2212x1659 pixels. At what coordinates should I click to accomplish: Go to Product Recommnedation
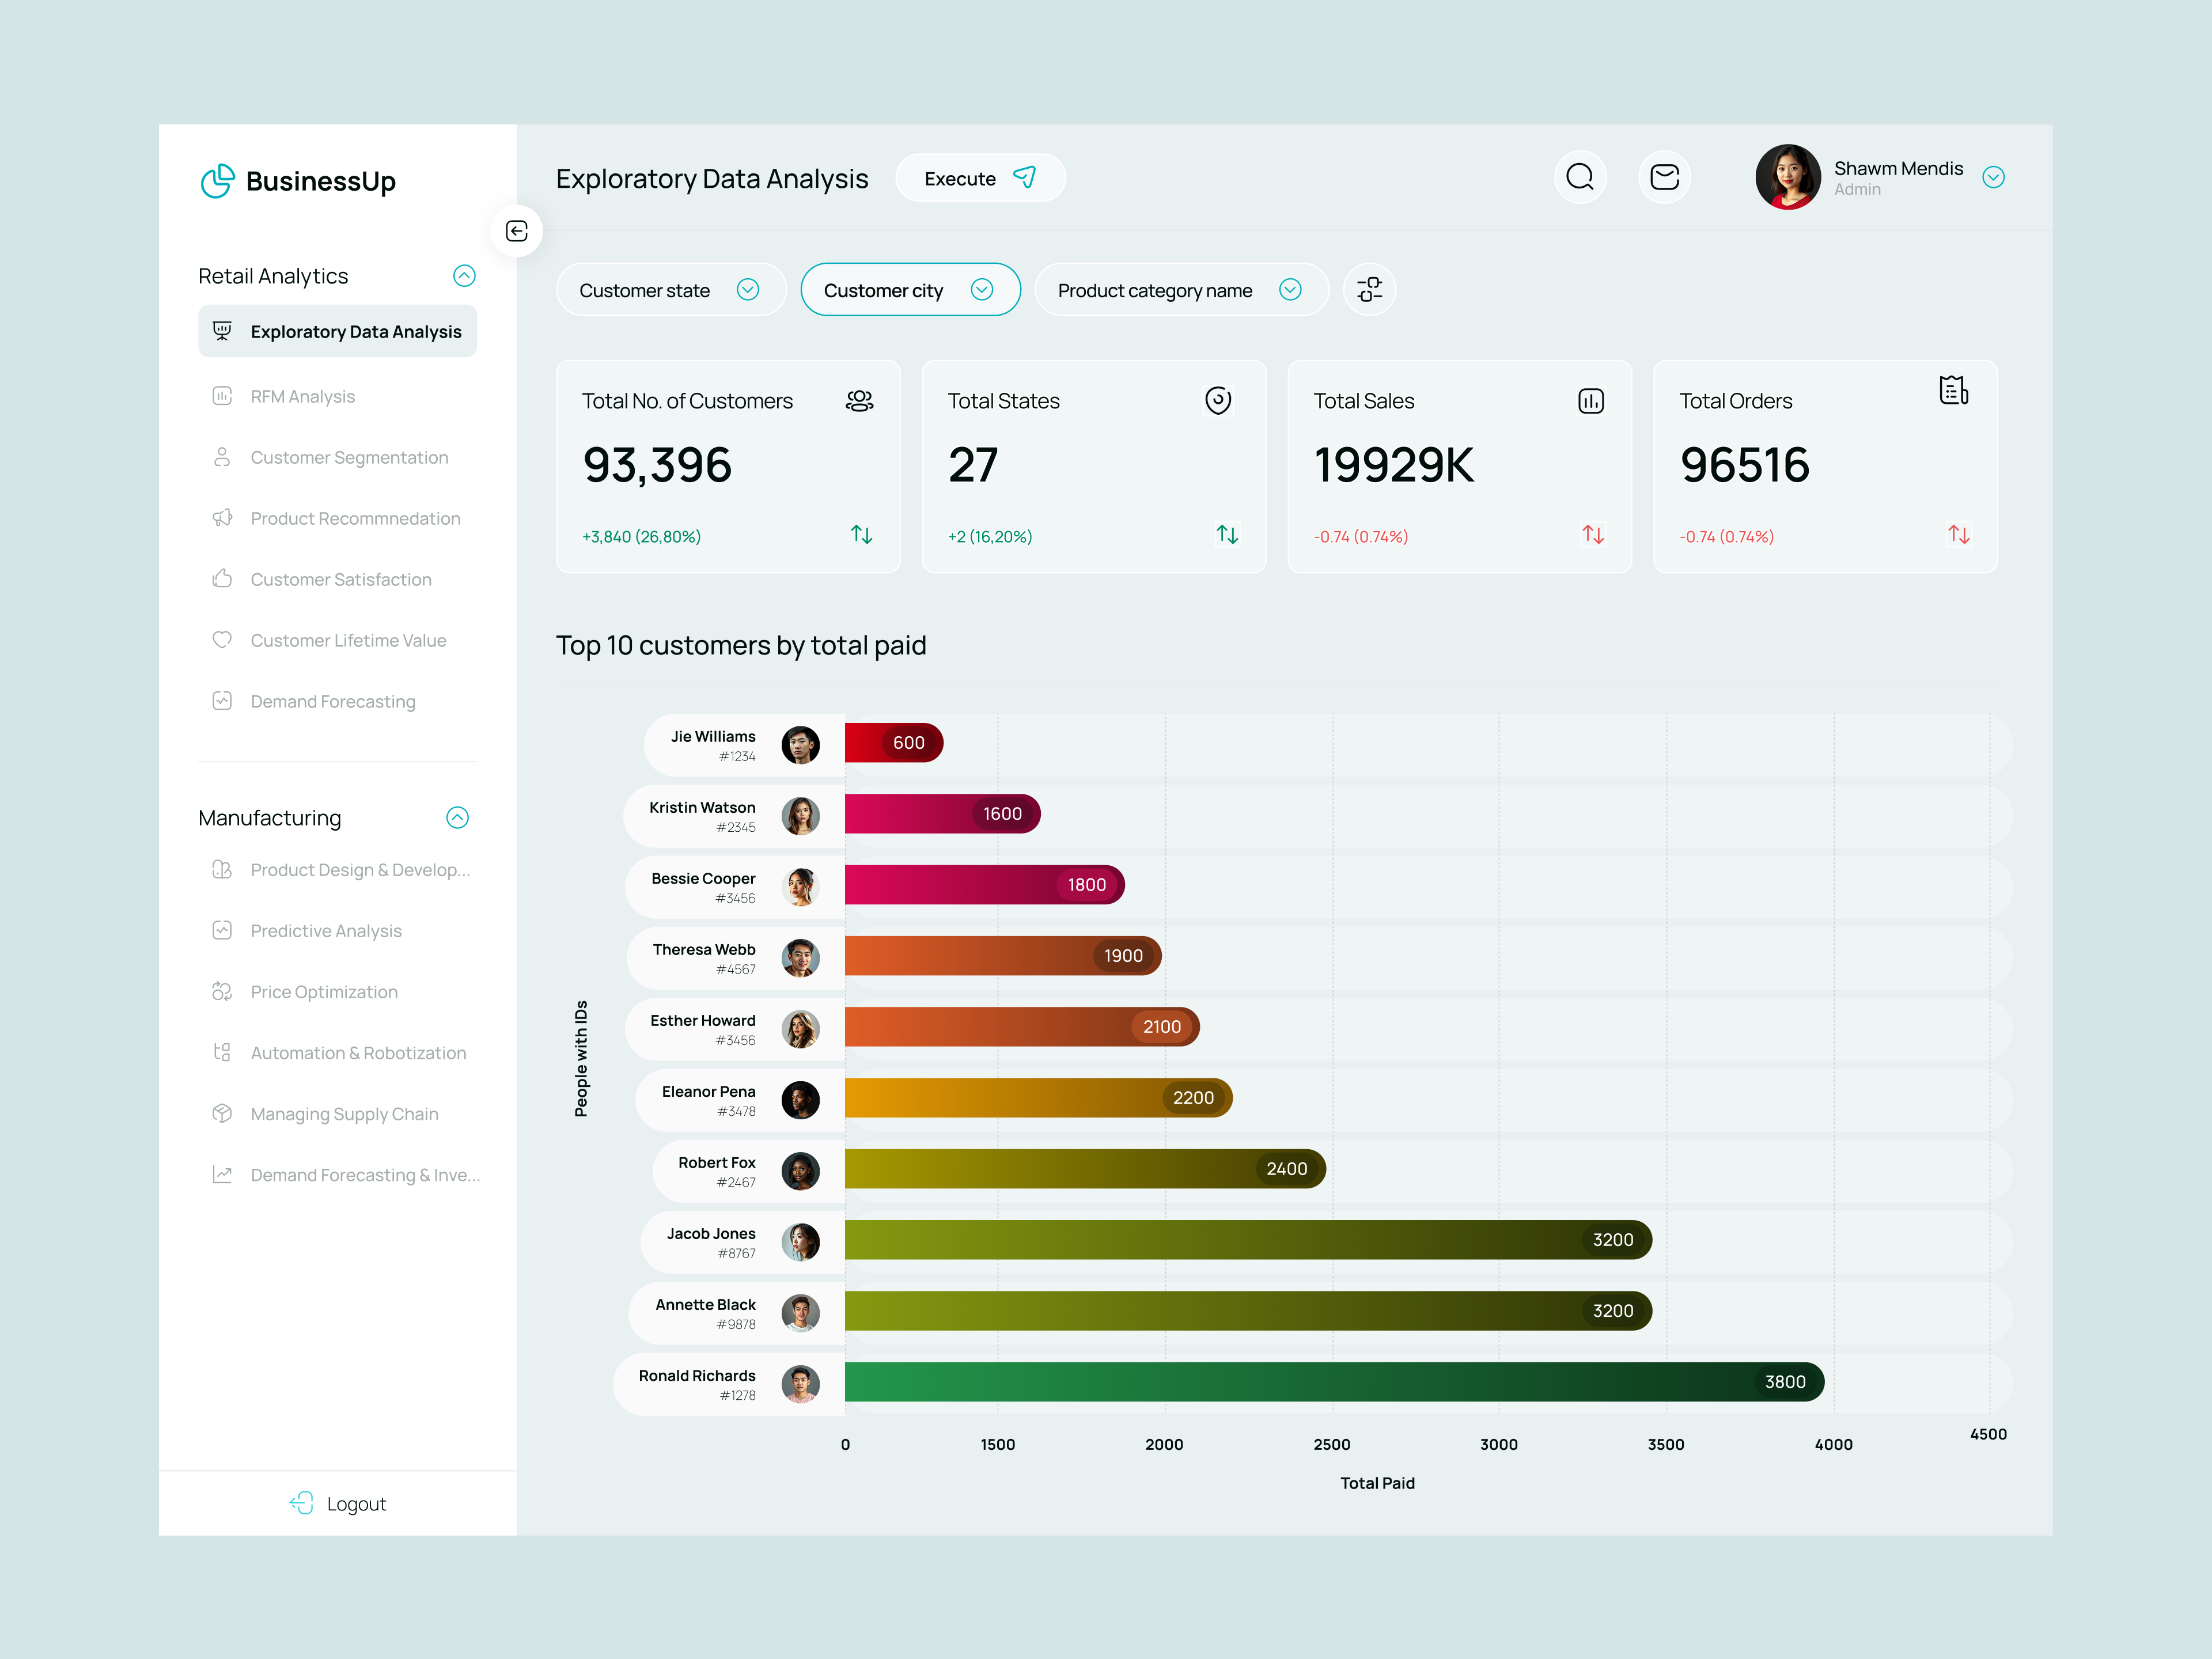(337, 518)
